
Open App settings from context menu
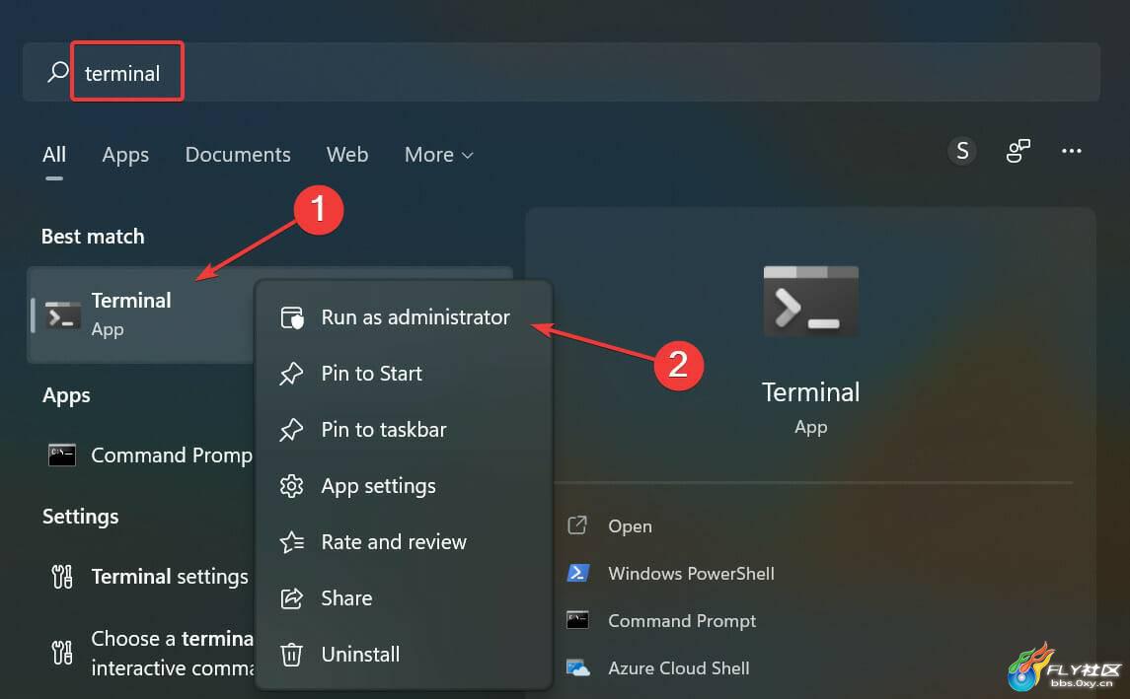tap(405, 486)
